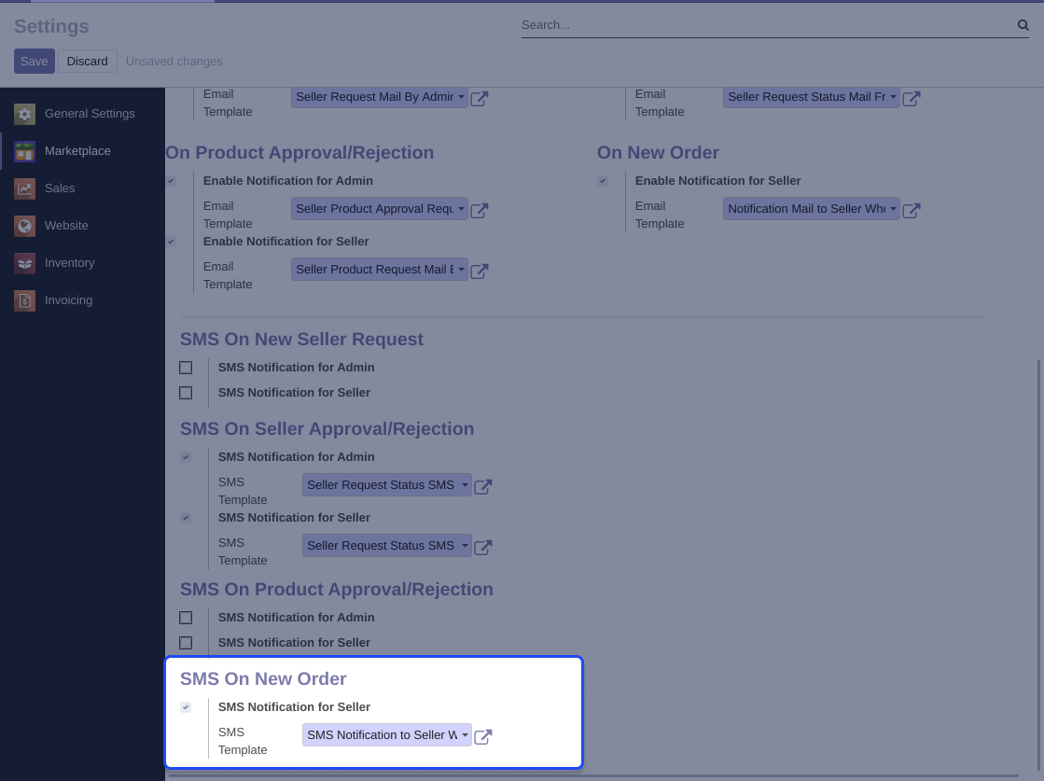This screenshot has height=781, width=1044.
Task: Click the Marketplace icon in the sidebar
Action: point(25,151)
